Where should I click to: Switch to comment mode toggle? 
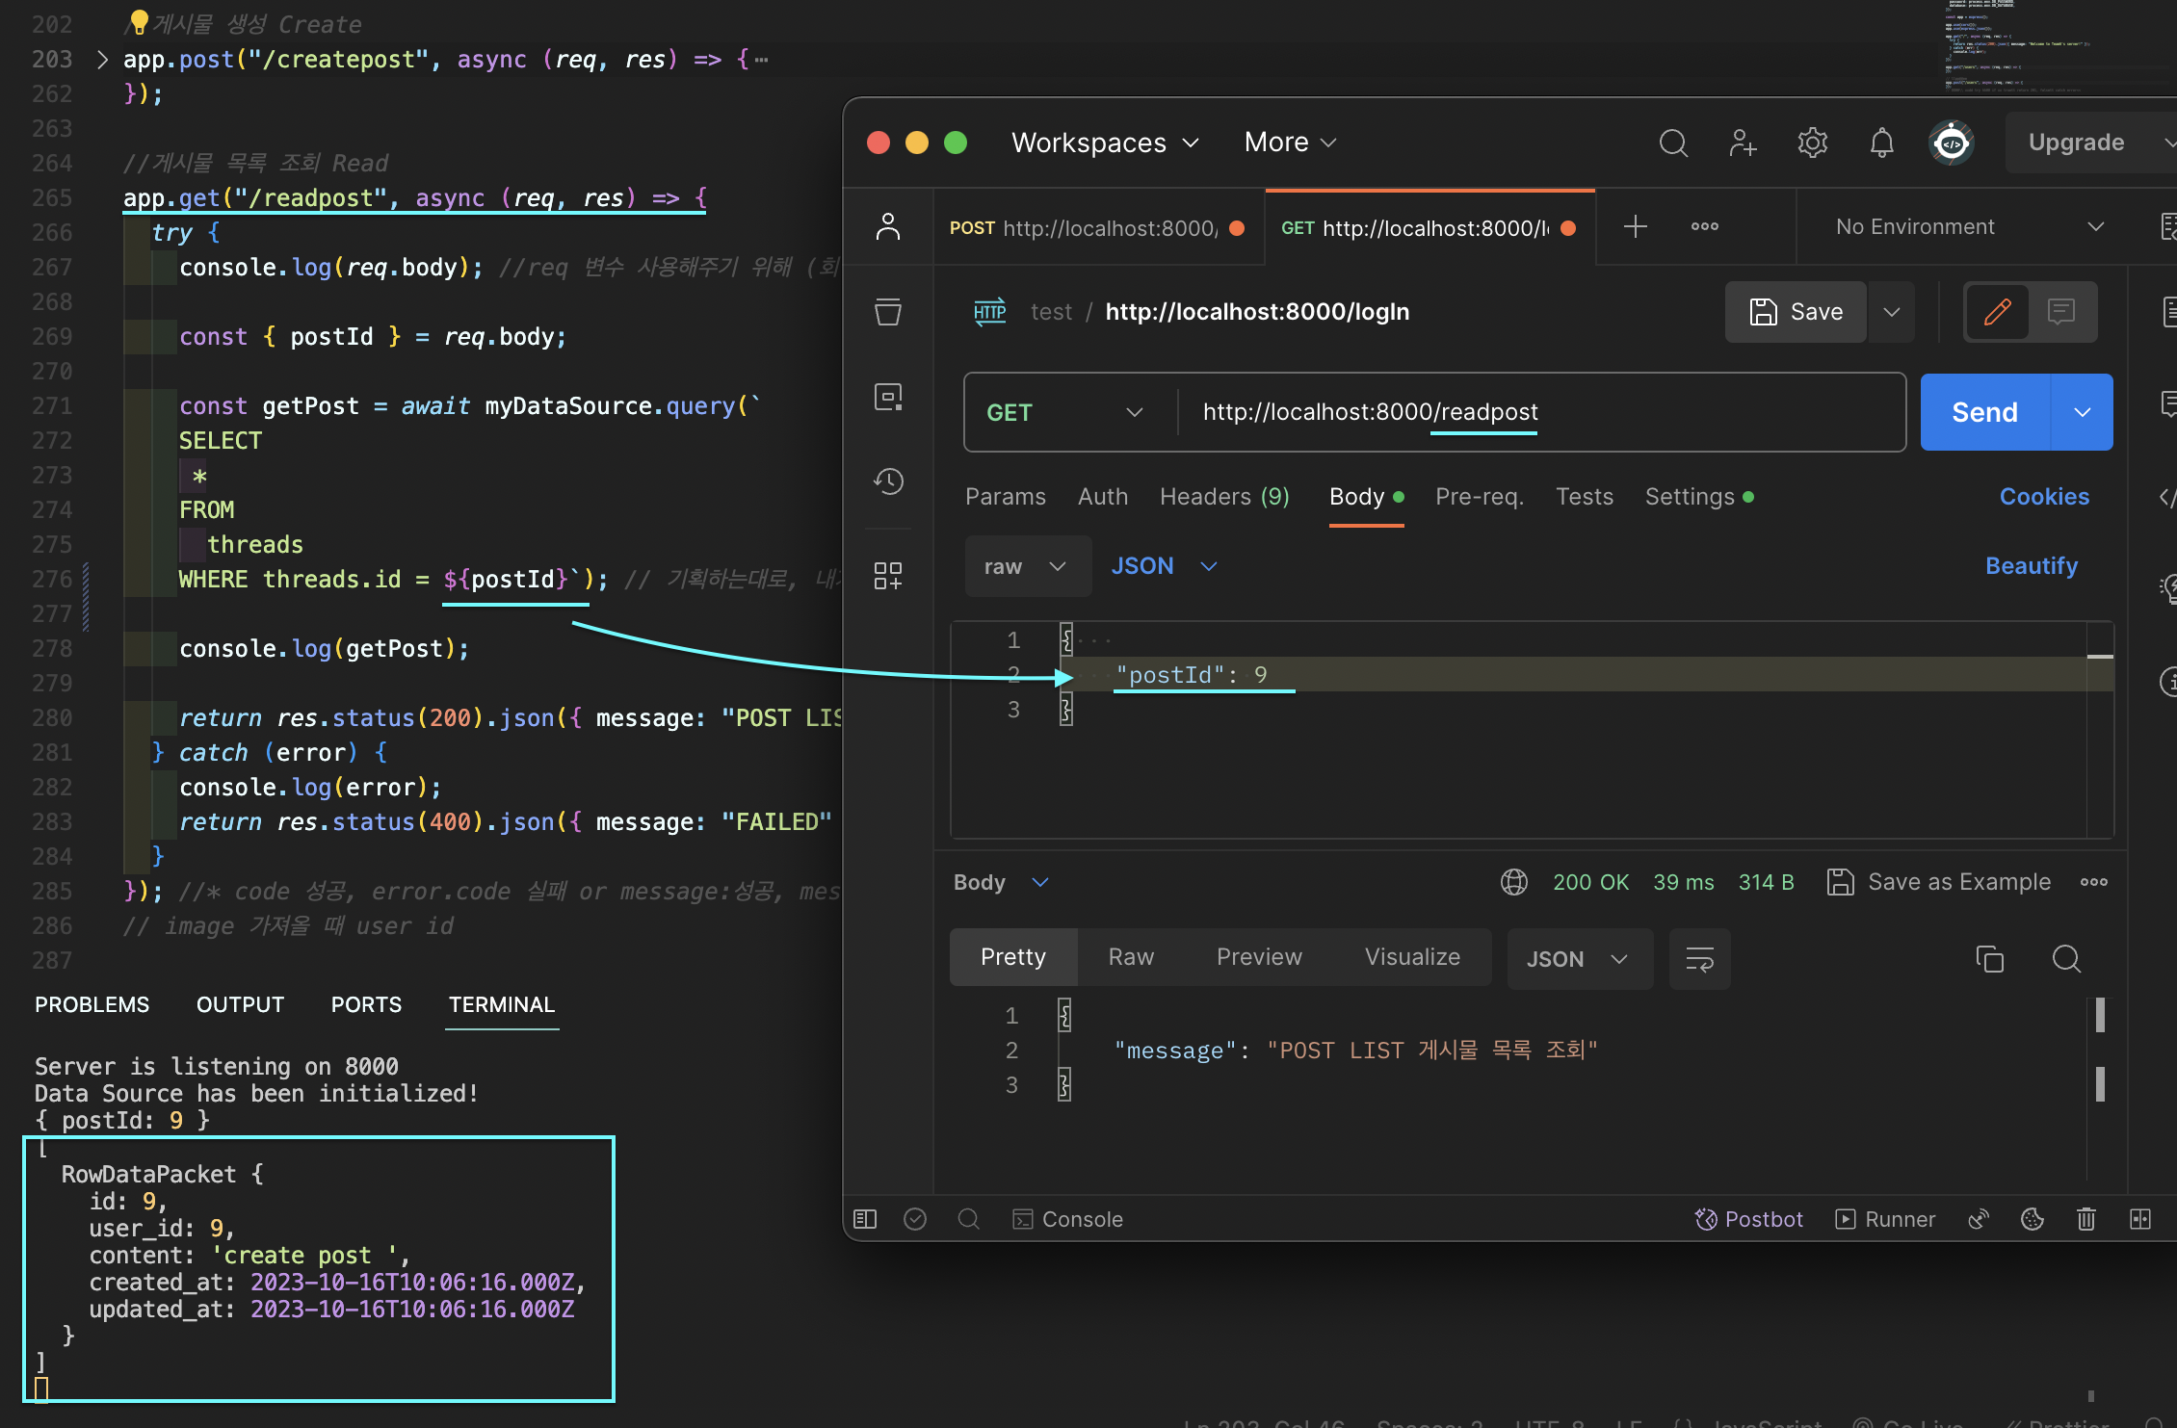pos(2060,312)
